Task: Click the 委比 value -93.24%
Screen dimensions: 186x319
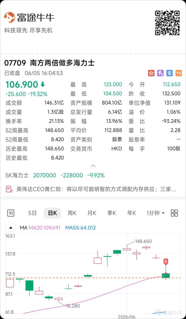Action: [171, 121]
